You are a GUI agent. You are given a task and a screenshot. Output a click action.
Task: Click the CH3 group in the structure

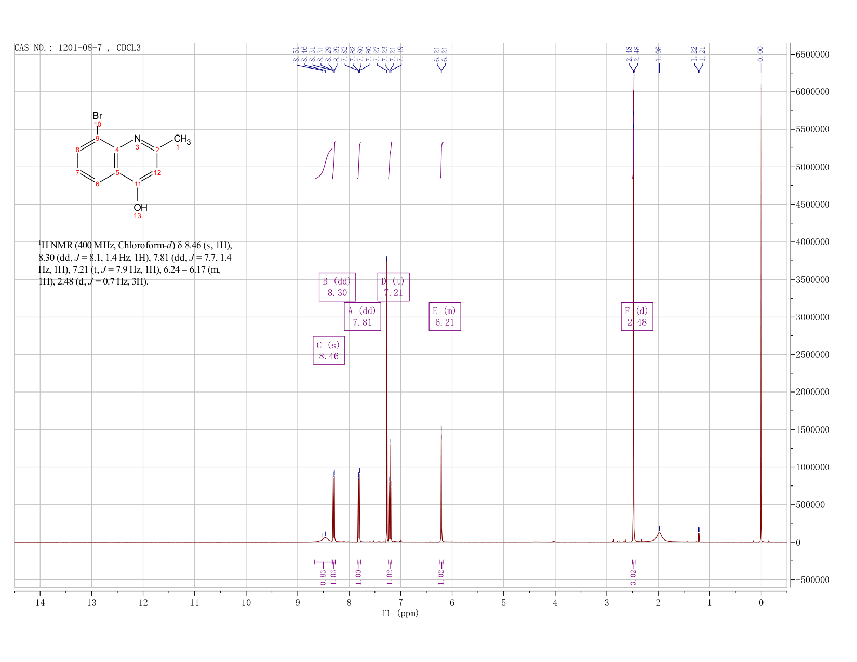pyautogui.click(x=182, y=139)
